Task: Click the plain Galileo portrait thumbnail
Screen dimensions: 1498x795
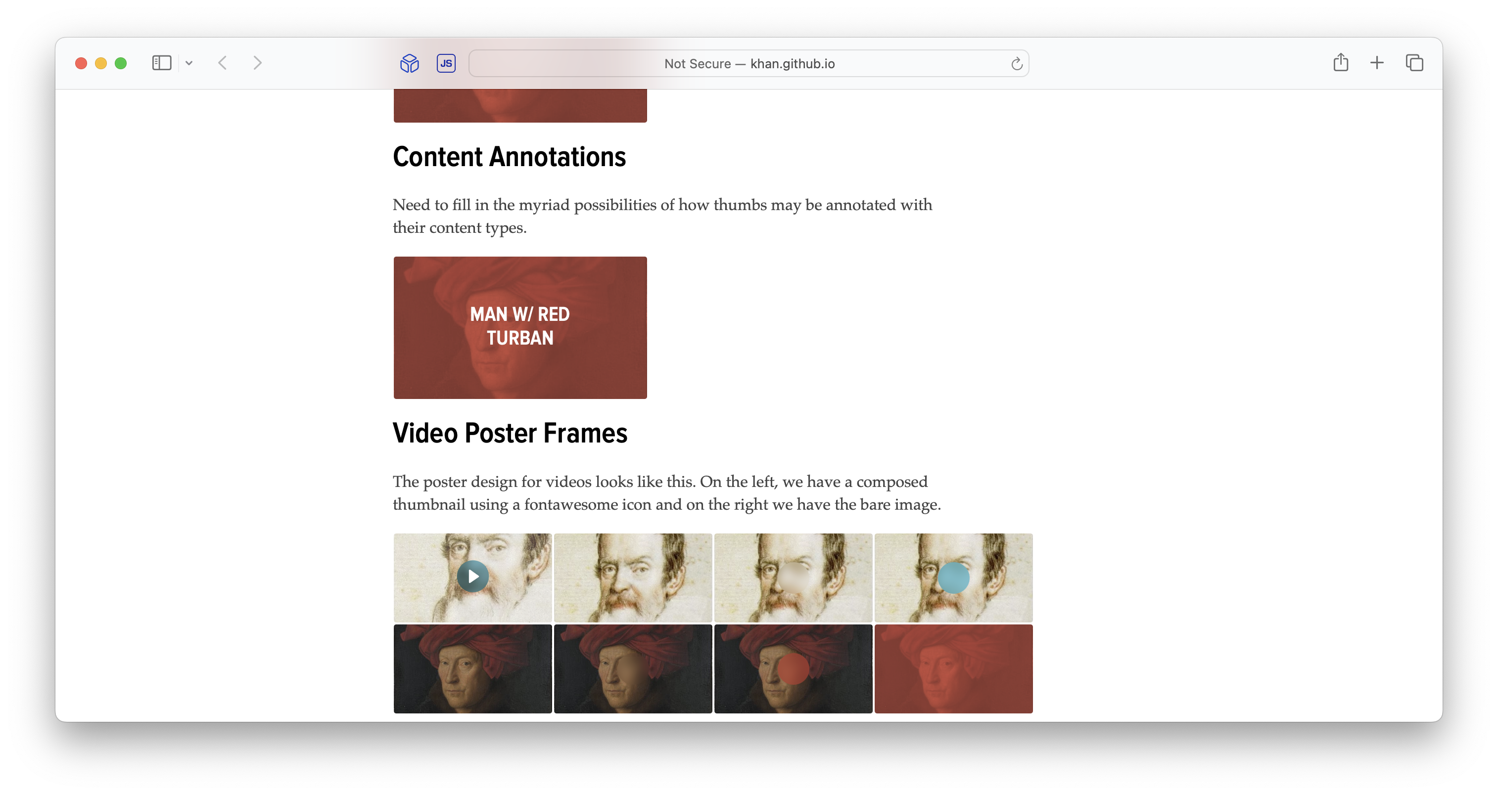Action: tap(633, 577)
